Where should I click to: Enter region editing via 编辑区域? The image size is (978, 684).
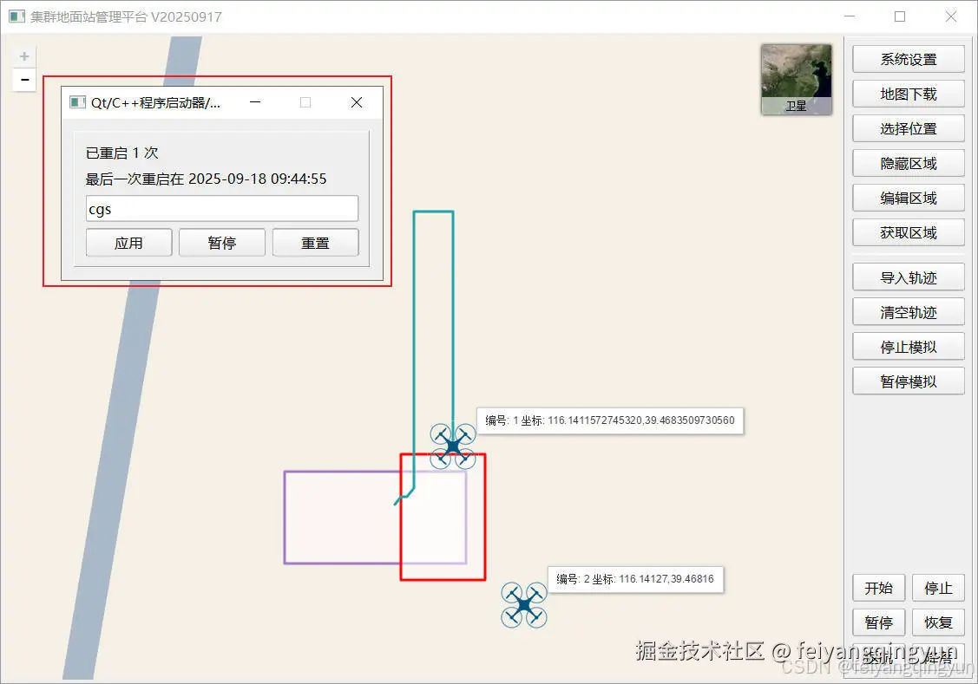(x=909, y=198)
